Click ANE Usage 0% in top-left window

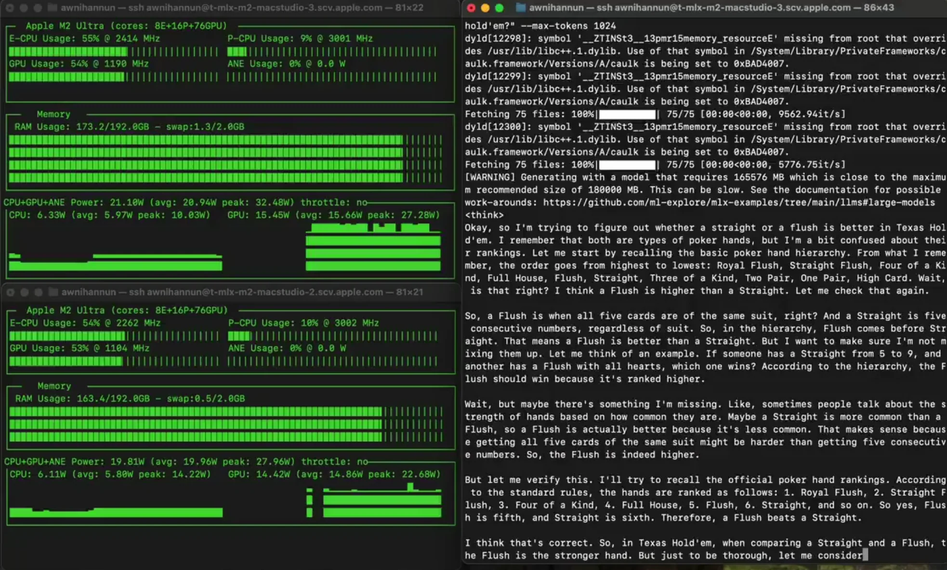tap(286, 64)
